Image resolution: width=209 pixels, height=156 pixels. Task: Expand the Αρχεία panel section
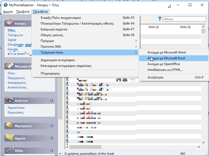pos(51,138)
